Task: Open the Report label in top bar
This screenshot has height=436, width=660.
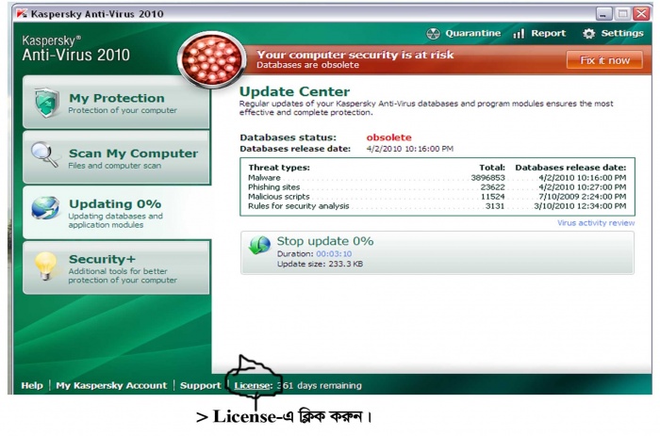Action: click(548, 33)
